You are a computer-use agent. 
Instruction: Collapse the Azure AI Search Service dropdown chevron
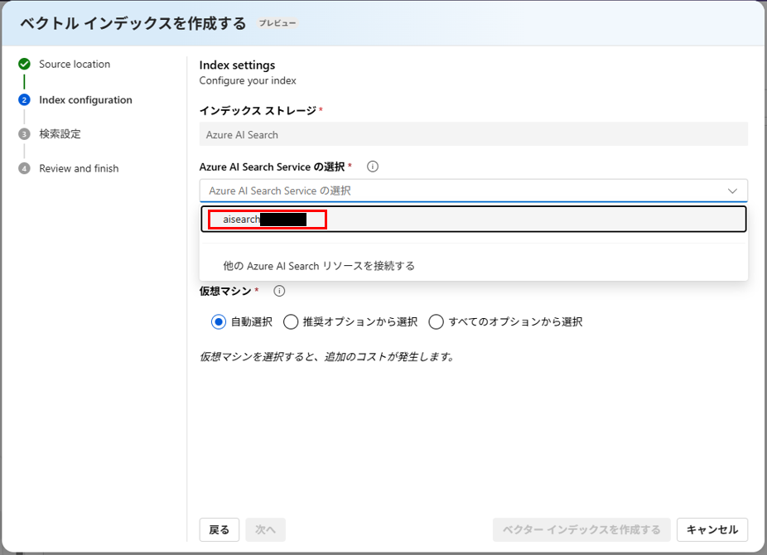point(732,191)
